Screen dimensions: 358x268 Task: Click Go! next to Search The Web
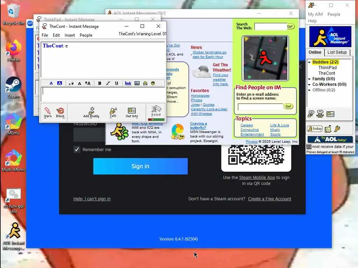(290, 27)
